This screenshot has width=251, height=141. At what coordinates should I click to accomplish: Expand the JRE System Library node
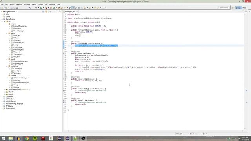point(4,90)
